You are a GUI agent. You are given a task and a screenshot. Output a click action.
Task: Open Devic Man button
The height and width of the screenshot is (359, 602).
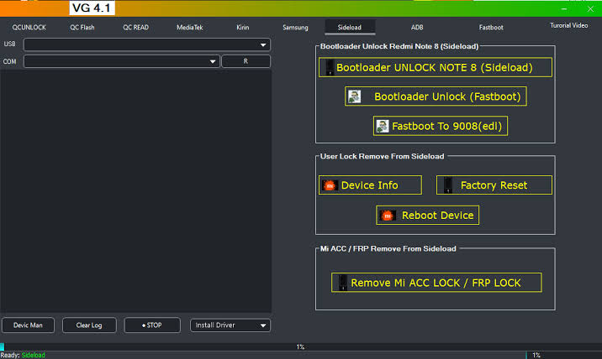pos(28,325)
